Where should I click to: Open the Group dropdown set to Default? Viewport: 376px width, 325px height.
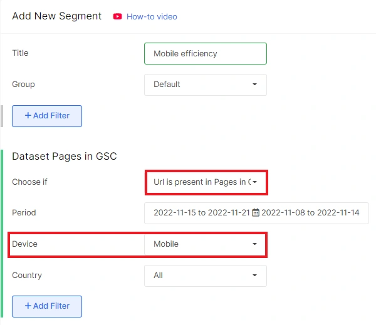(206, 85)
